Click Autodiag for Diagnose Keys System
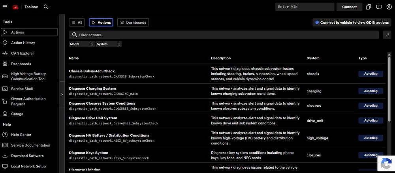This screenshot has height=173, width=395. coord(371,155)
